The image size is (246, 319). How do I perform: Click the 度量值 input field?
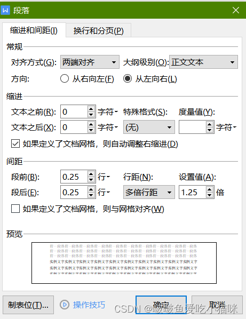coord(193,127)
